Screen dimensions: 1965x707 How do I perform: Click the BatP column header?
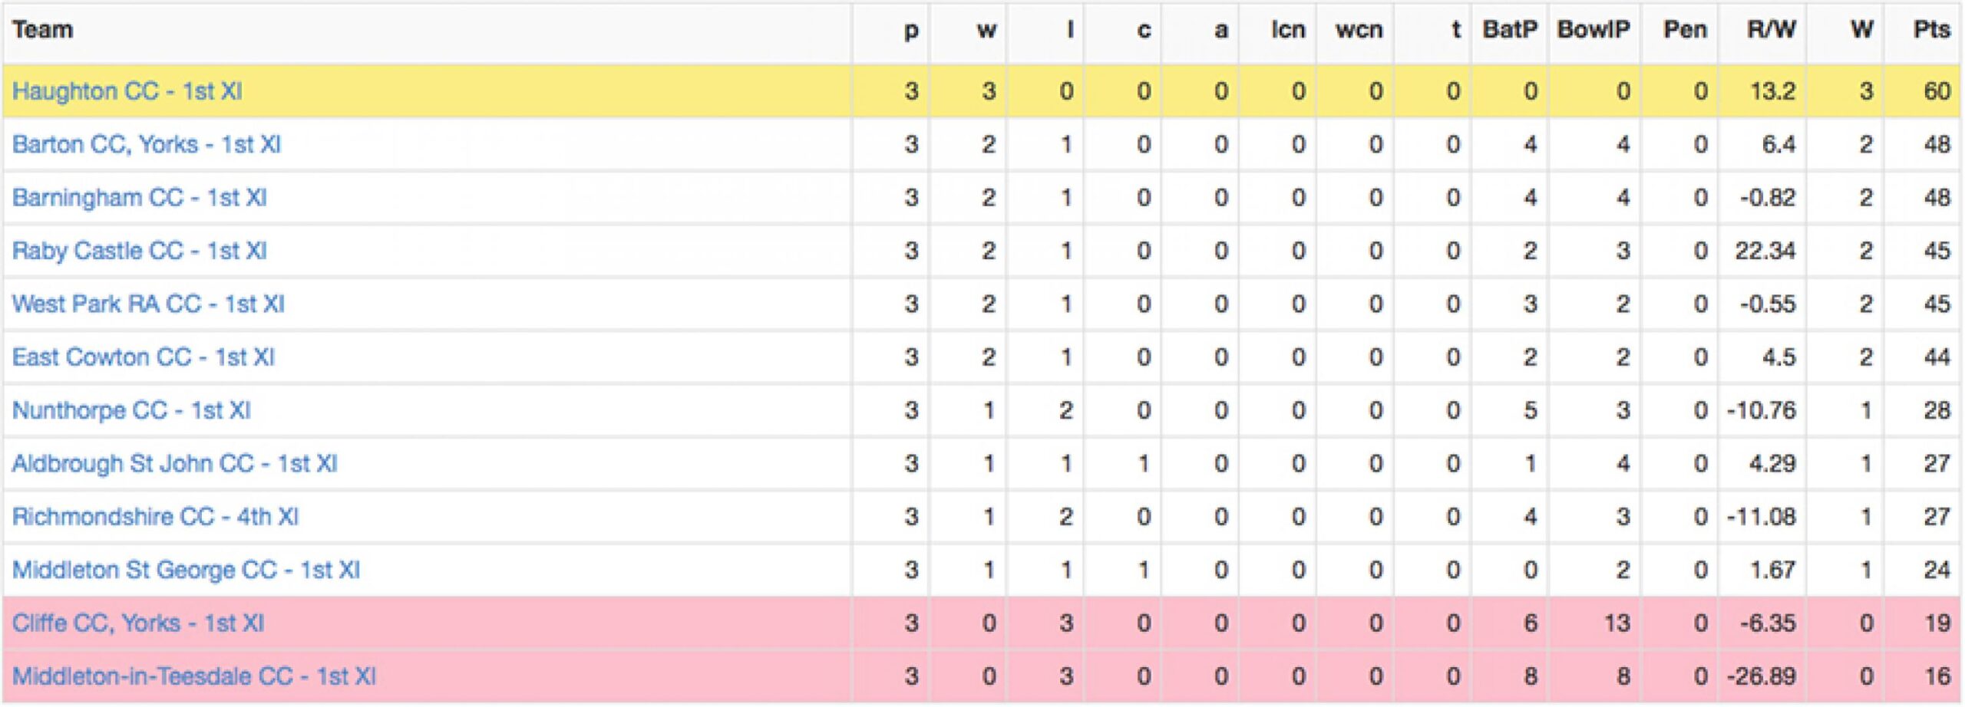point(1510,30)
